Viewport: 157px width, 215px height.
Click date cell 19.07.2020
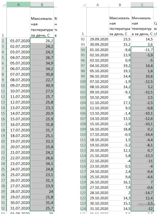18,141
